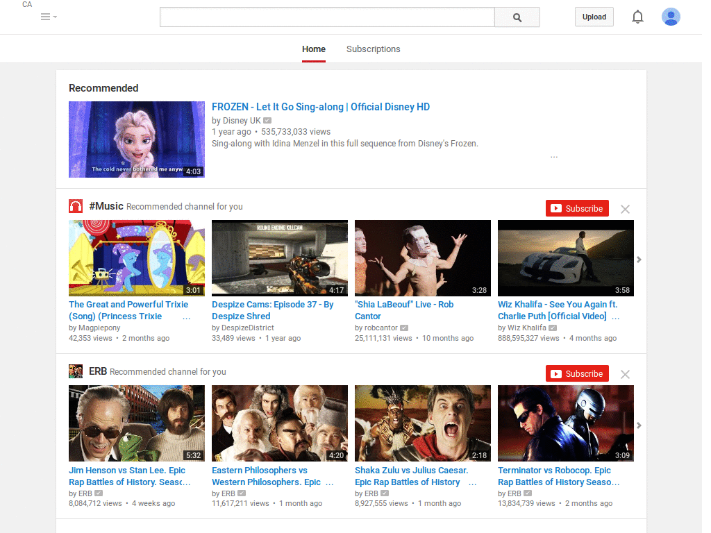Open Wiz Khalifa See You Again title link
The width and height of the screenshot is (711, 533).
[x=558, y=310]
